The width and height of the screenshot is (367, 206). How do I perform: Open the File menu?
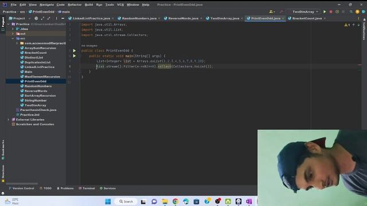coord(13,5)
